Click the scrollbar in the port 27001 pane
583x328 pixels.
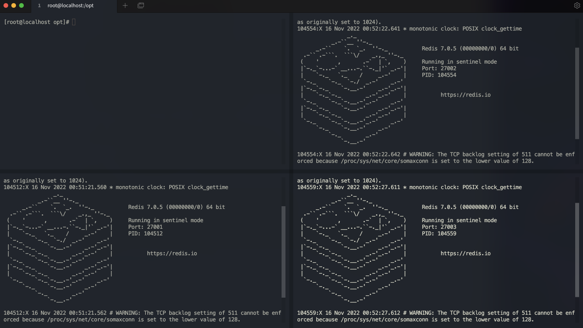point(284,252)
